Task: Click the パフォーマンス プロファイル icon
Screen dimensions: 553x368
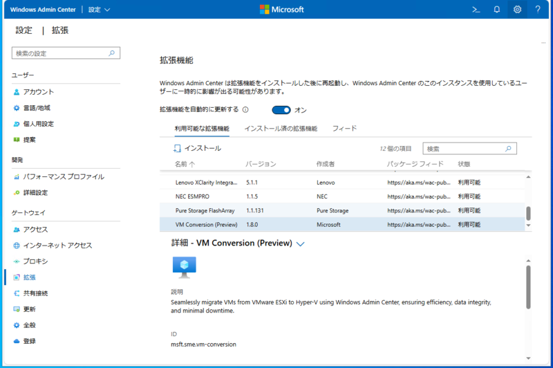Action: tap(17, 177)
